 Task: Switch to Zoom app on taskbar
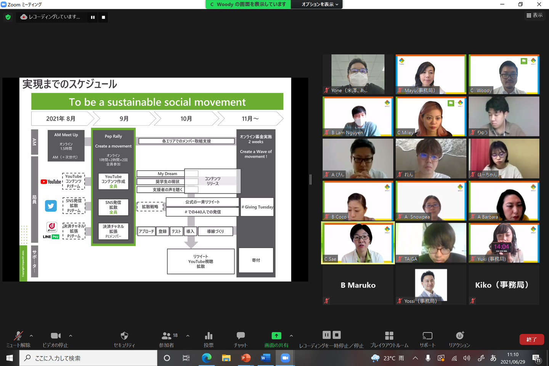285,358
